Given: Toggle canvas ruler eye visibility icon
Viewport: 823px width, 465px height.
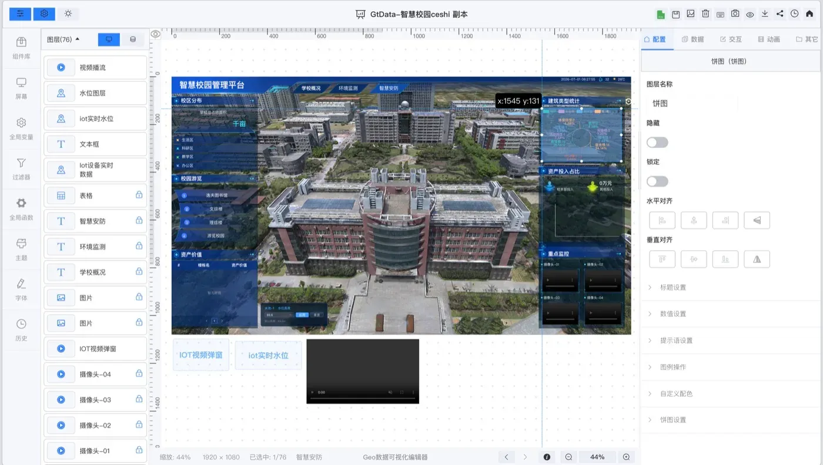Looking at the screenshot, I should pos(155,34).
